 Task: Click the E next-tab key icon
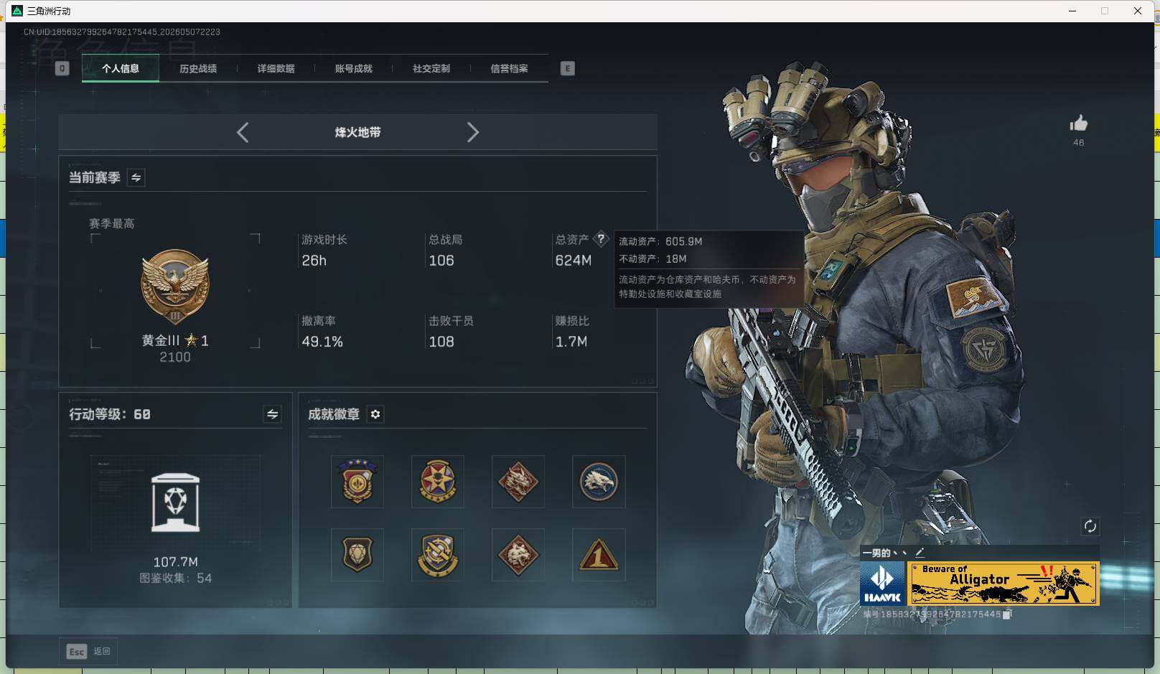567,69
